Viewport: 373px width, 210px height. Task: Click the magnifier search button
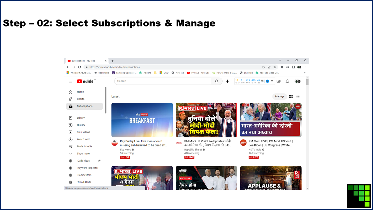[217, 81]
